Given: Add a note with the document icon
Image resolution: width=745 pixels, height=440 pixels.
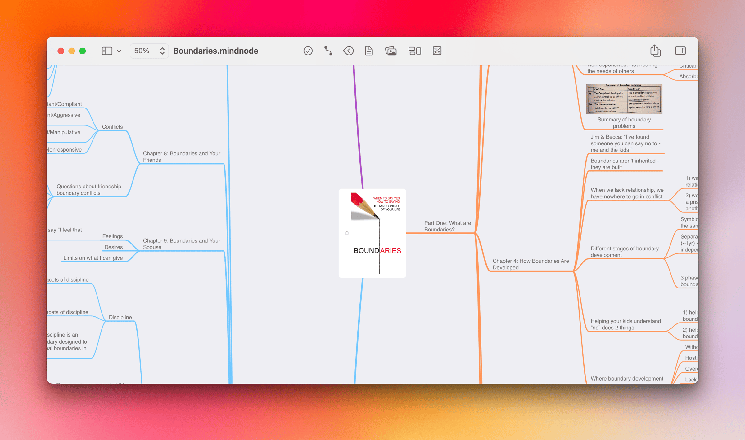Looking at the screenshot, I should pyautogui.click(x=369, y=51).
